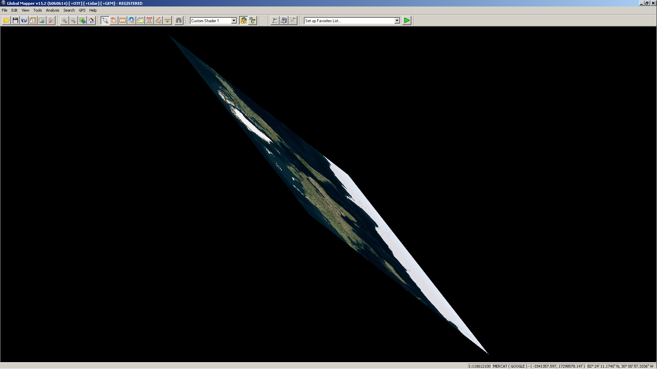Expand the Custom Shader 1 dropdown
Image resolution: width=657 pixels, height=369 pixels.
(x=234, y=21)
